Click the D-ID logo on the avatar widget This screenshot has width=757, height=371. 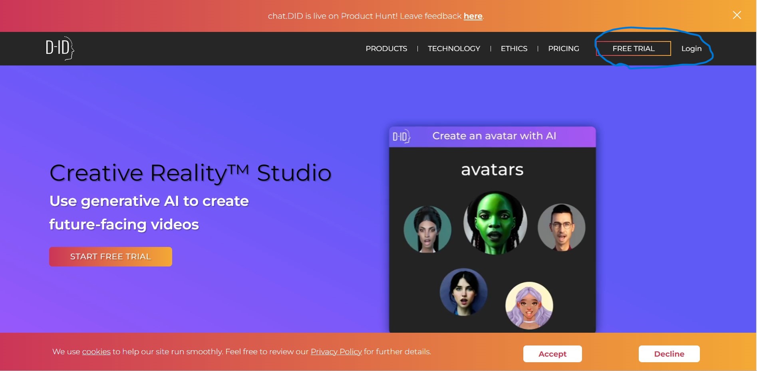[x=401, y=136]
